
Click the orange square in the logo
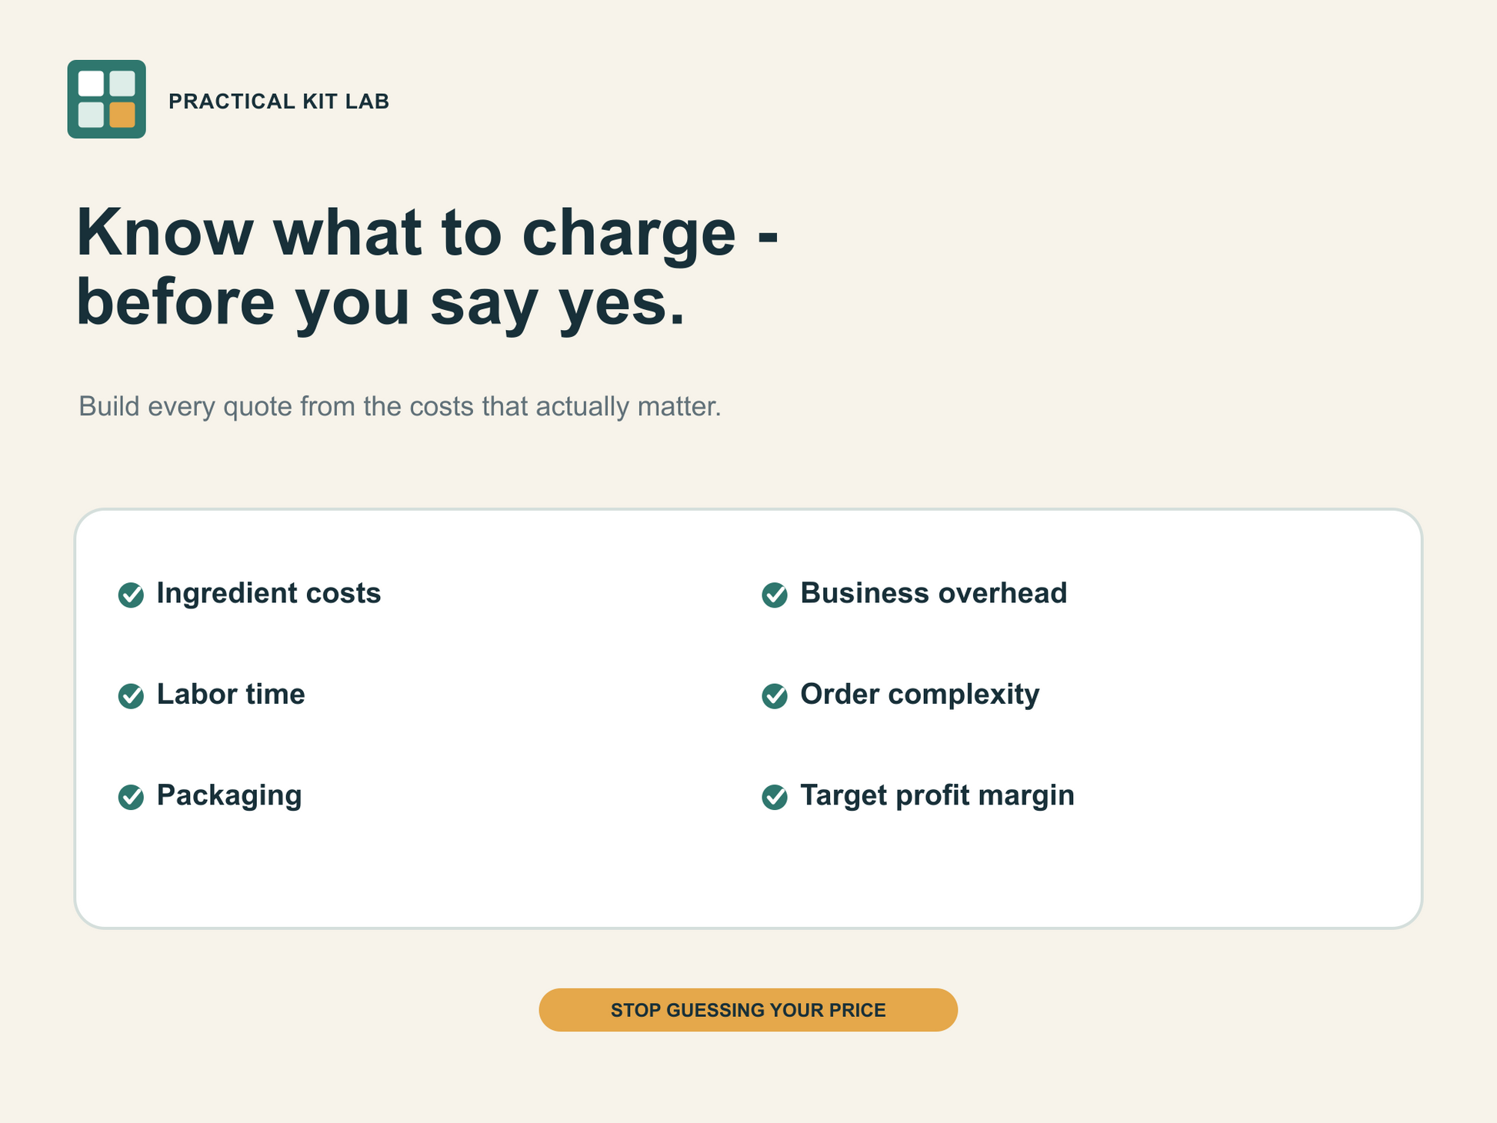point(122,115)
